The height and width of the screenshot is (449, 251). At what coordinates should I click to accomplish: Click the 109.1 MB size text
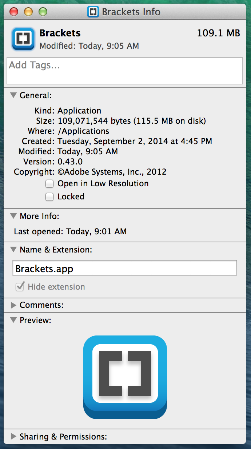[x=219, y=33]
